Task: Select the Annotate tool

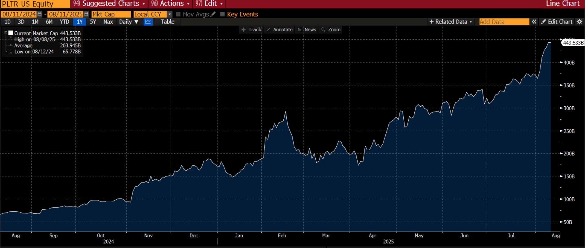Action: 279,30
